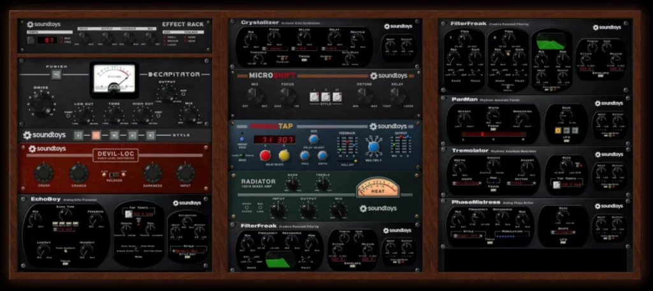Select the N style button on Decapitator
Image resolution: width=653 pixels, height=291 pixels.
click(x=114, y=135)
